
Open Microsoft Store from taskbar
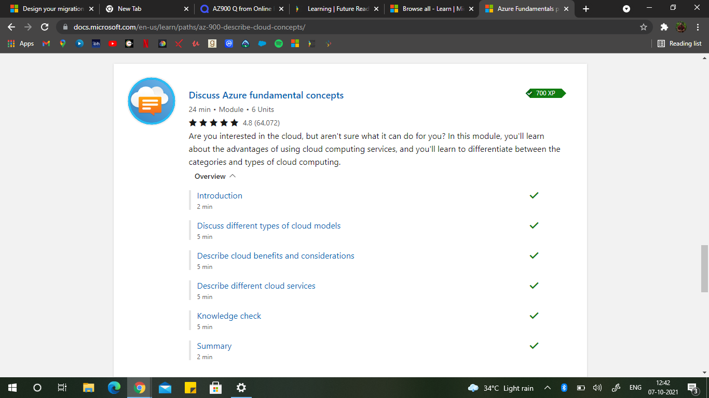215,388
